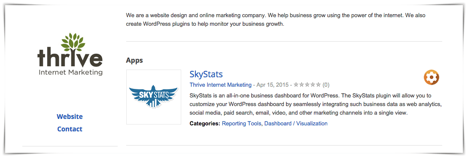Image resolution: width=468 pixels, height=158 pixels.
Task: Open the Contact link under the logo
Action: tap(70, 129)
